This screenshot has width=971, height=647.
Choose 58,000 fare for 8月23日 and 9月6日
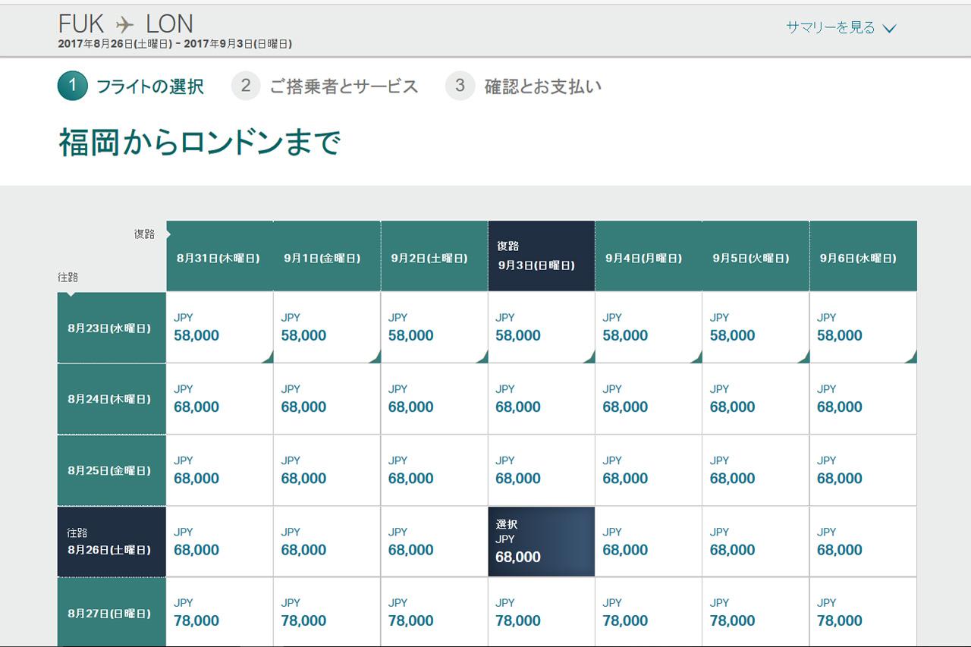[863, 328]
